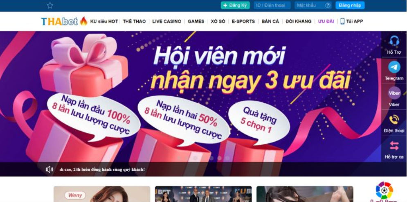Open the Weny model thumbnail
Viewport: 407px width, 202px height.
point(102,194)
